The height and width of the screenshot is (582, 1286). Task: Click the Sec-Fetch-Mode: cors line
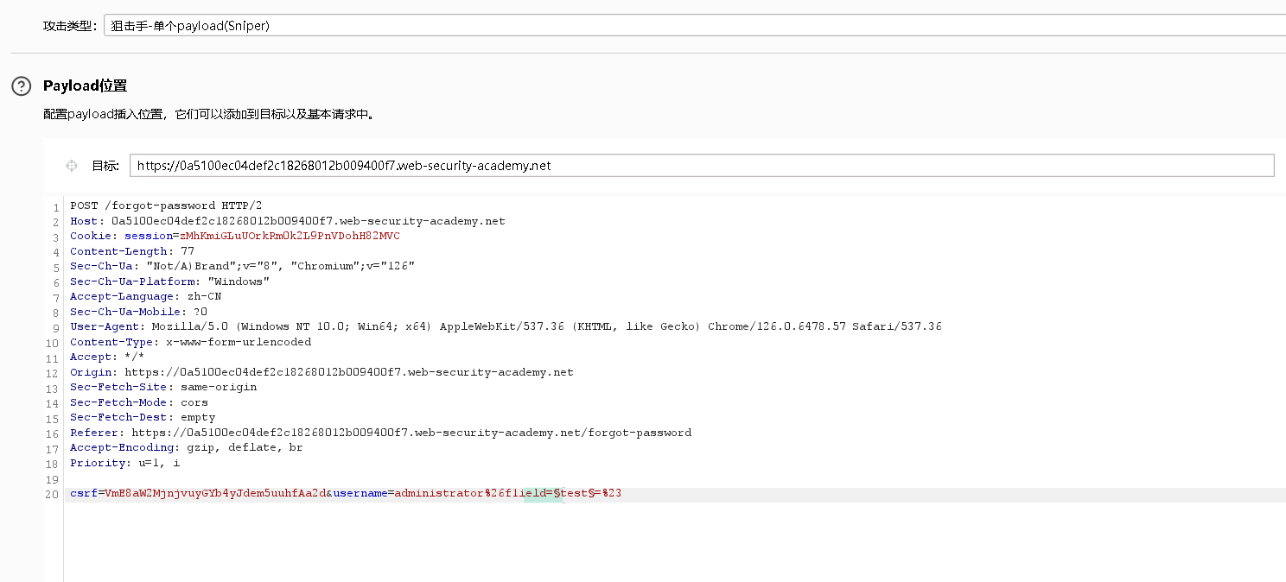click(x=139, y=402)
